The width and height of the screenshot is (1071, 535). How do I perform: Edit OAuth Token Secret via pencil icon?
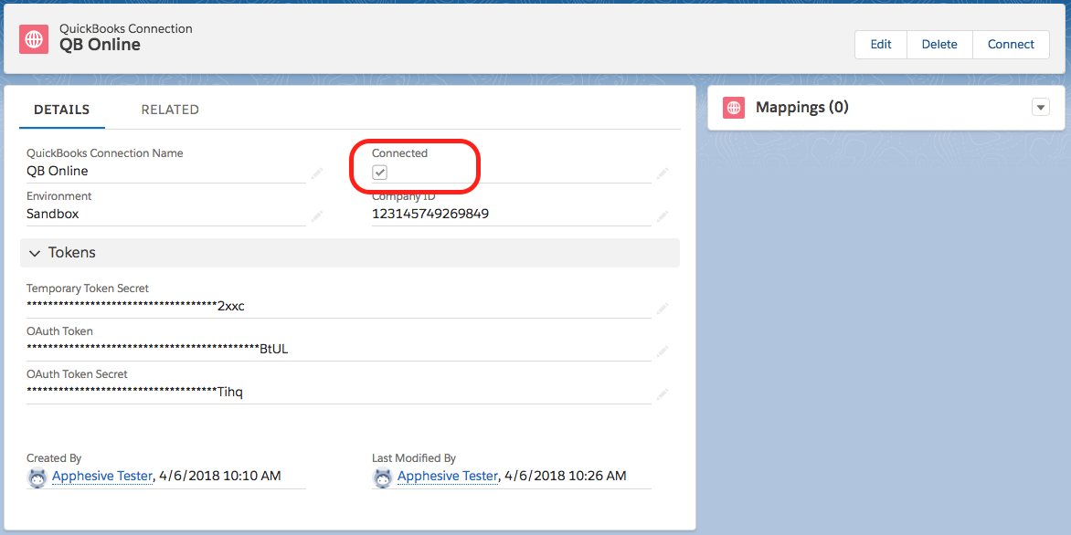click(662, 393)
